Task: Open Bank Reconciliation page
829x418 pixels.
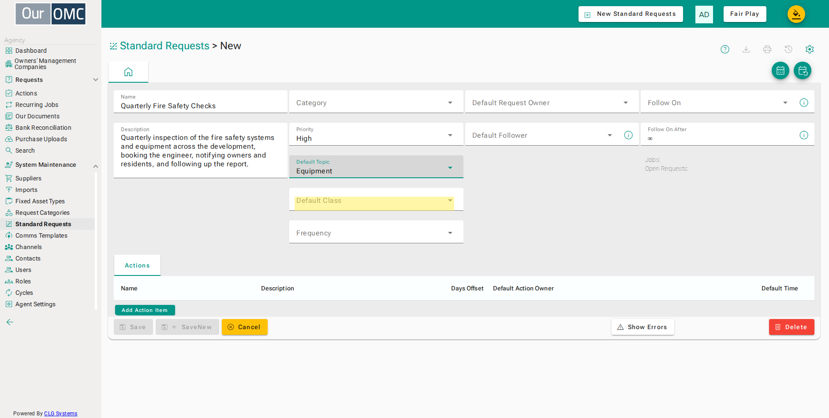Action: [x=43, y=128]
